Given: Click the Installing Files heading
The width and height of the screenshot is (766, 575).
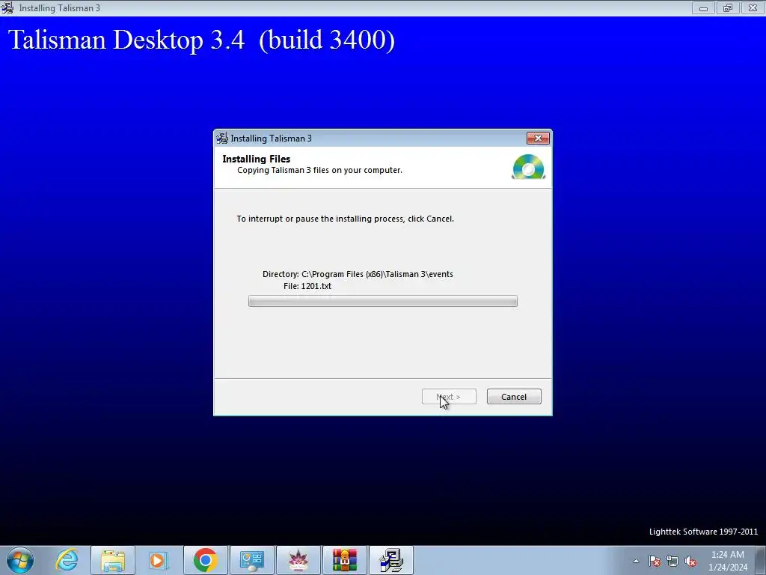Looking at the screenshot, I should (x=256, y=159).
